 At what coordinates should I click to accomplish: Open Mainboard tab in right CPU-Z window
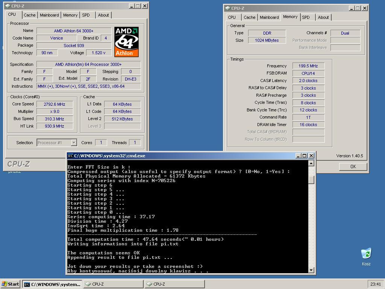pyautogui.click(x=269, y=17)
